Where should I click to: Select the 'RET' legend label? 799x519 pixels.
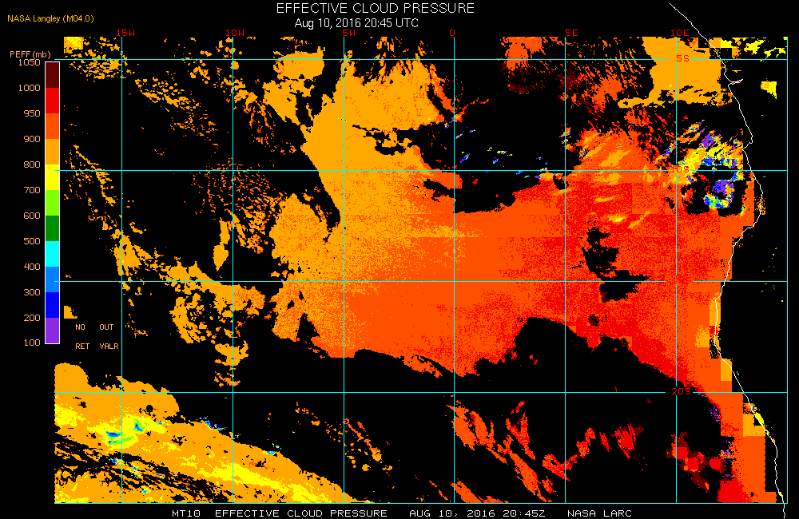82,347
